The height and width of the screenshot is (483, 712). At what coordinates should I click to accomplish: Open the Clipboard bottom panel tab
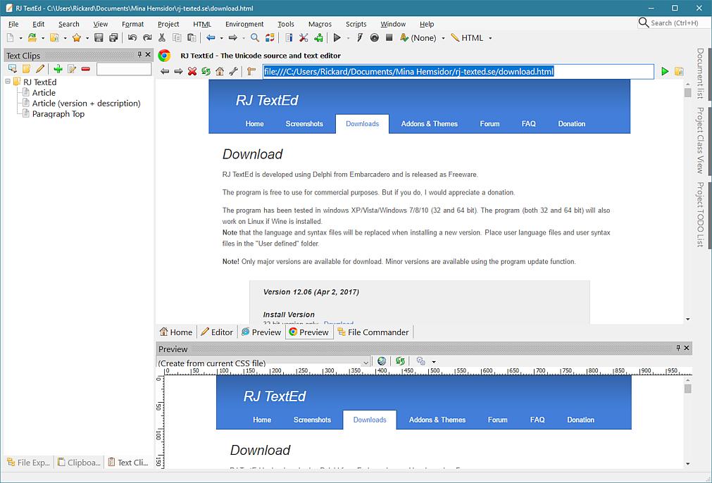[x=79, y=463]
